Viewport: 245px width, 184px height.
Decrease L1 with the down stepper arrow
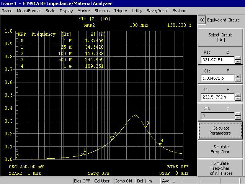tap(238, 99)
